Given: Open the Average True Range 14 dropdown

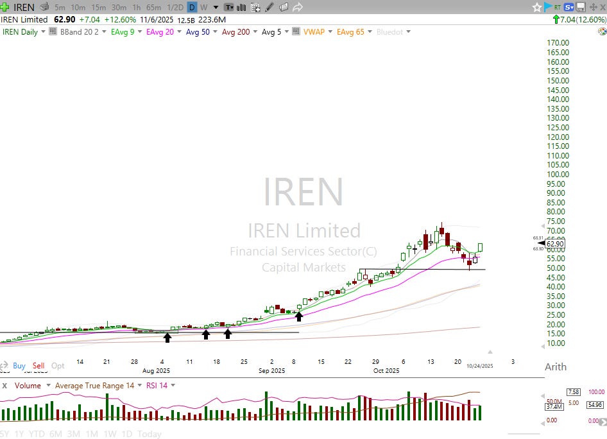Looking at the screenshot, I should 139,386.
